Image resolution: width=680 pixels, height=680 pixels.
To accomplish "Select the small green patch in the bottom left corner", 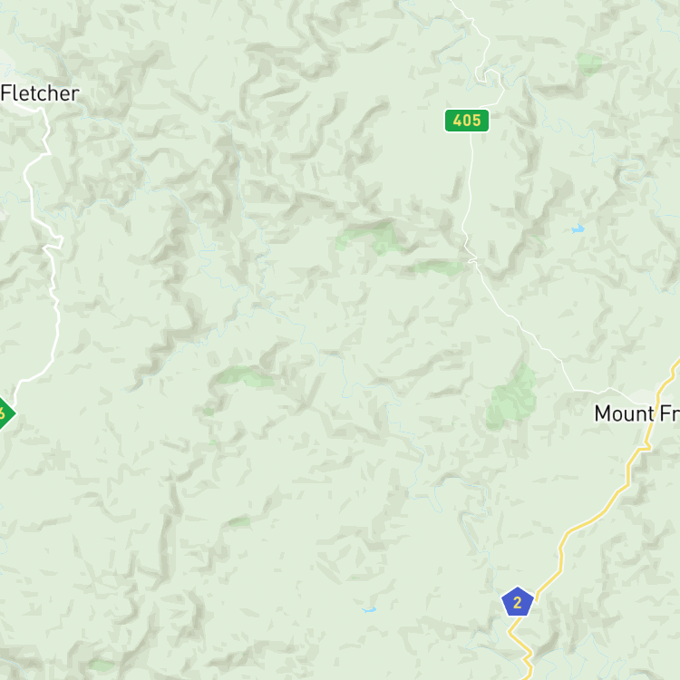I will pos(101,665).
